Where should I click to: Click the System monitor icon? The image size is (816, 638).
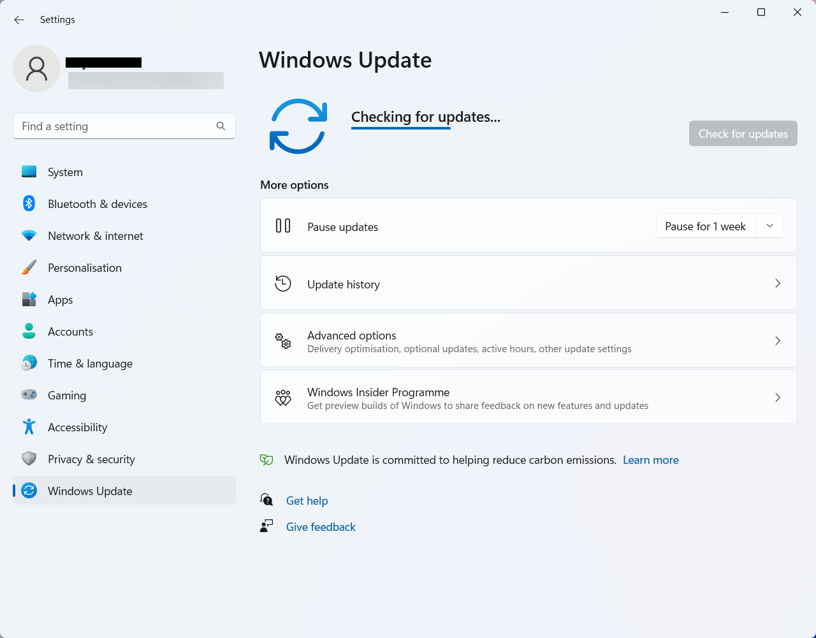(x=29, y=172)
